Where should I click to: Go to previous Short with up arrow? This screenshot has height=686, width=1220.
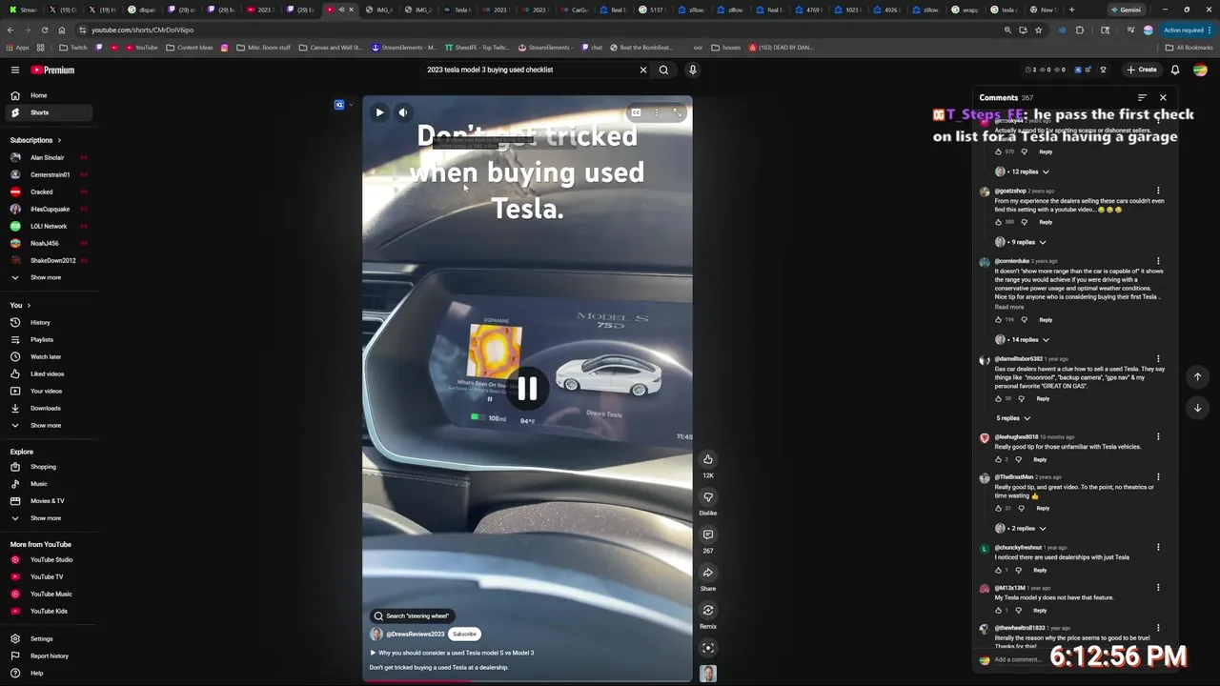coord(1198,376)
